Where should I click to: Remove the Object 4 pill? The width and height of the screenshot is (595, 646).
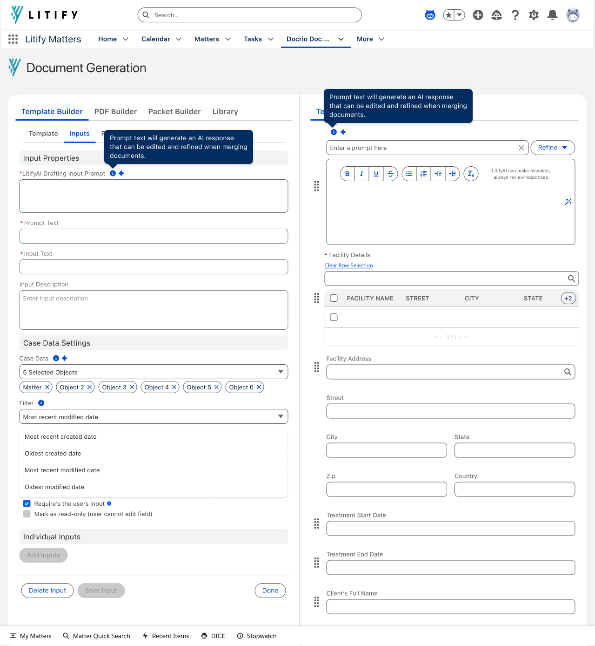tap(174, 387)
